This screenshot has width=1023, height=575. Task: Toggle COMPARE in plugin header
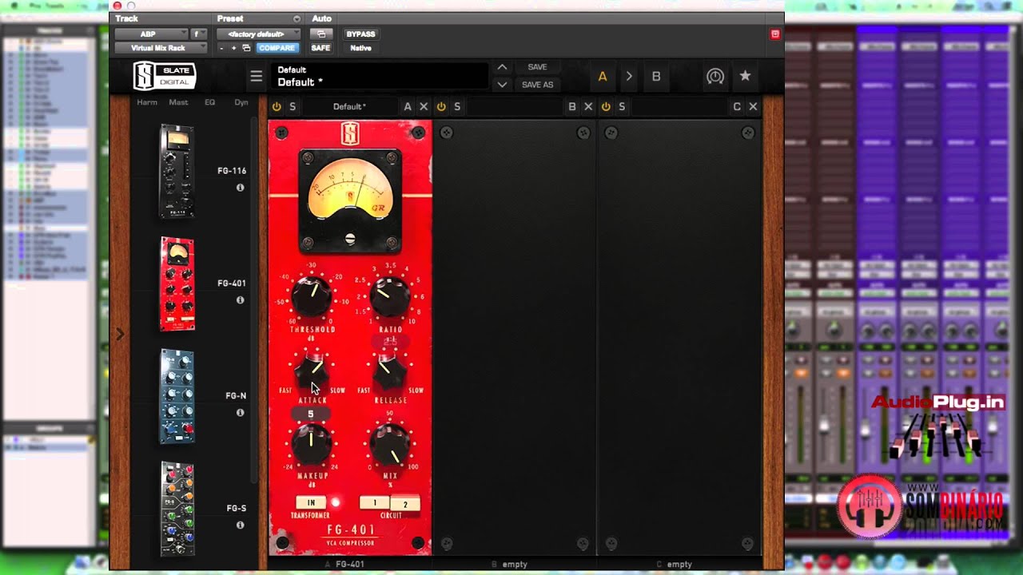pyautogui.click(x=277, y=48)
